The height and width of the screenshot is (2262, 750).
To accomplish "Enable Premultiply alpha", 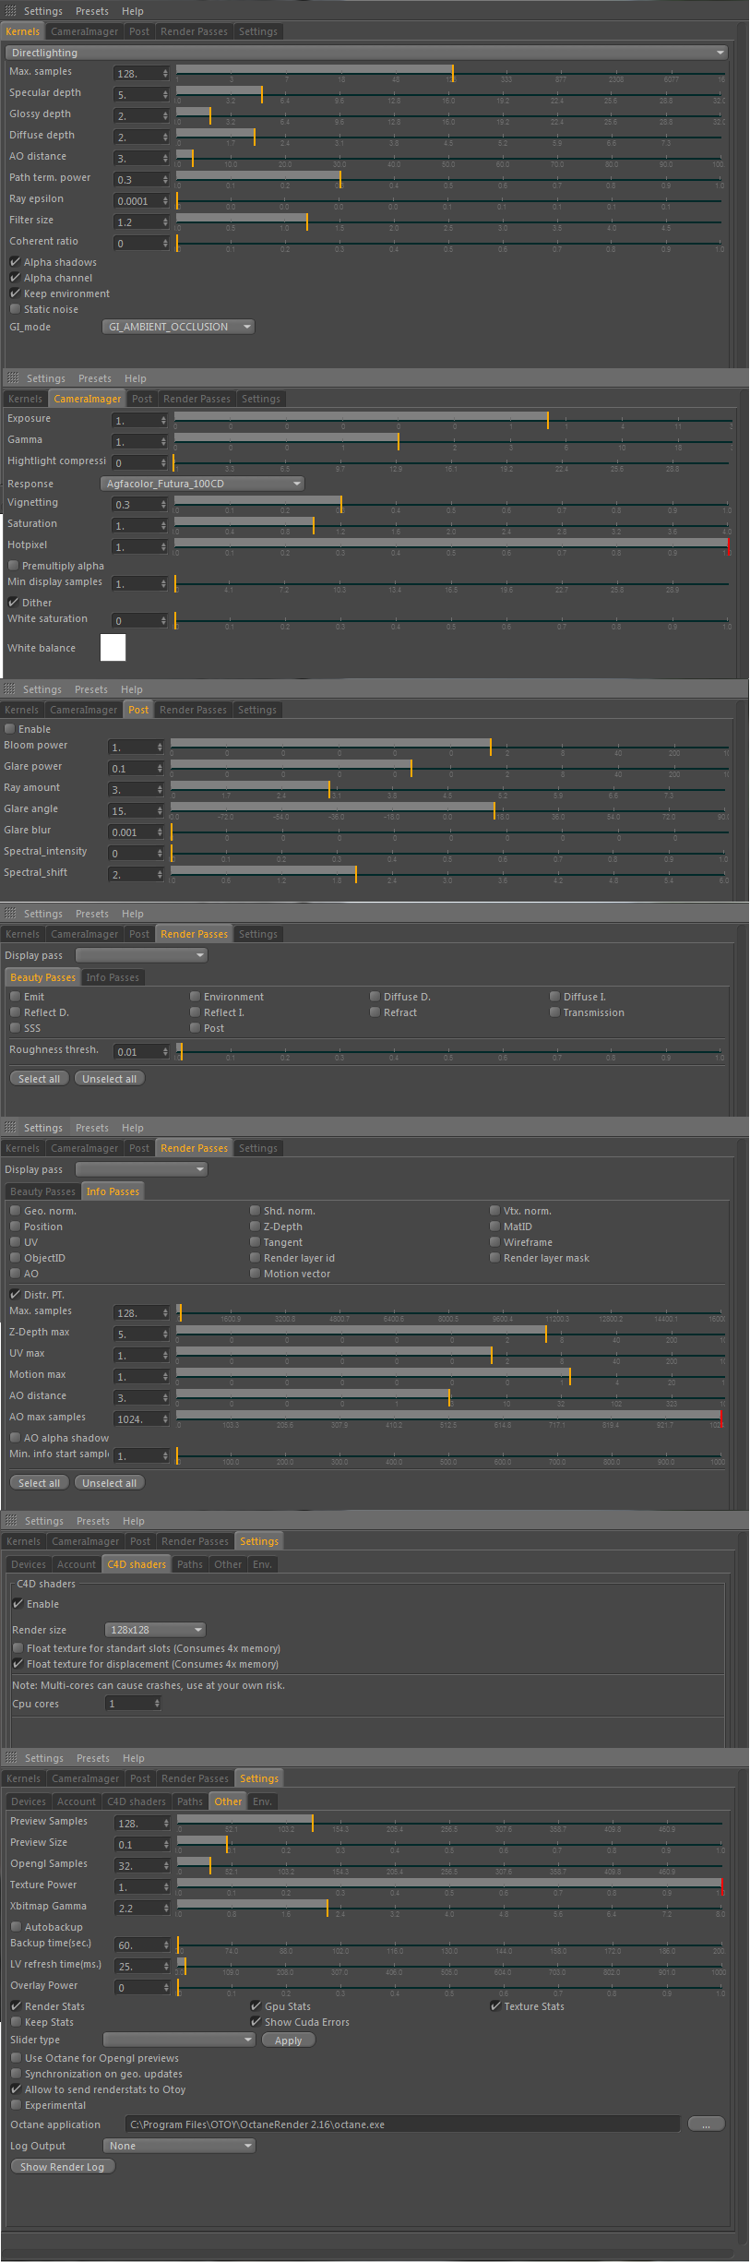I will (13, 566).
